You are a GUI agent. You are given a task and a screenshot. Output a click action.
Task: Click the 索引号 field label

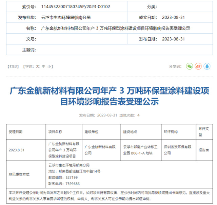coord(29,7)
